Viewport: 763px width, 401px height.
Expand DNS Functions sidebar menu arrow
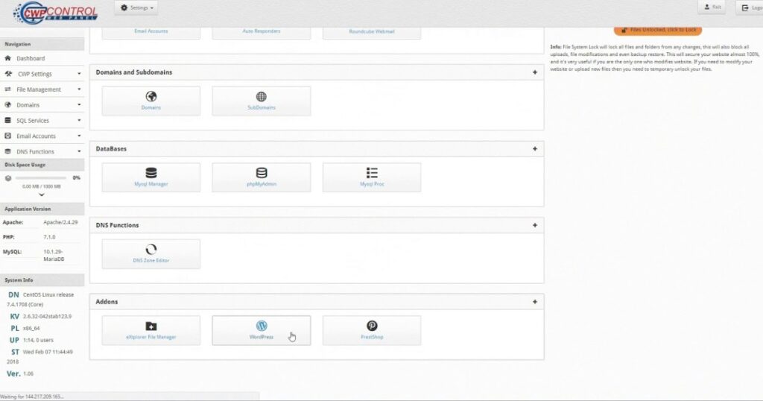pos(79,151)
